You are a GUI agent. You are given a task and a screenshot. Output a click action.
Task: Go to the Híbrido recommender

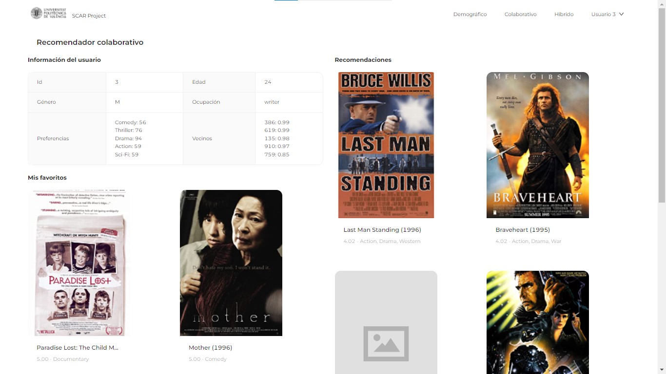pos(564,14)
